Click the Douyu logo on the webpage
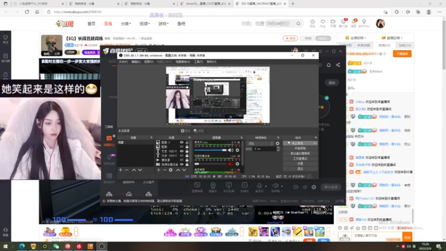The height and width of the screenshot is (251, 446). click(x=65, y=23)
